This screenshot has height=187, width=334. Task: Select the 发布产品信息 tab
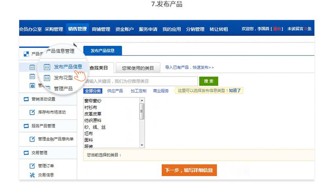(103, 50)
